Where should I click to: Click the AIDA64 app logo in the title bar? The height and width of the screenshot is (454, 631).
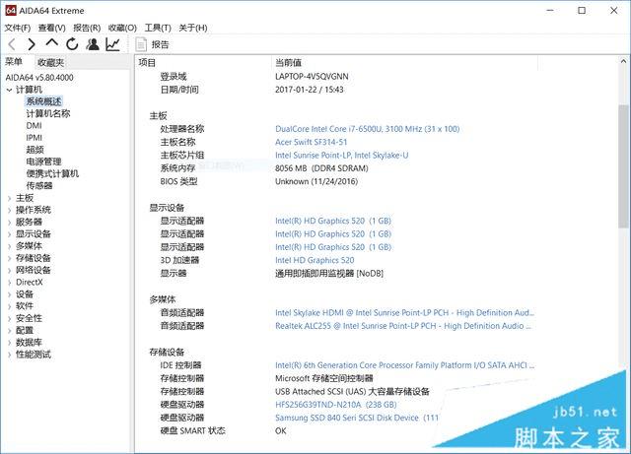coord(10,11)
